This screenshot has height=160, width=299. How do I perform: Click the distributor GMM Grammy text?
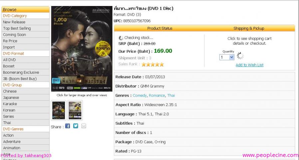(152, 86)
